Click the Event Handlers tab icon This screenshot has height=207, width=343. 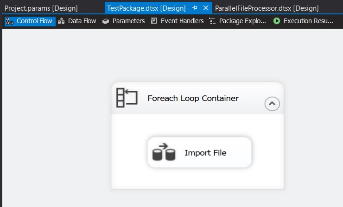pos(154,21)
